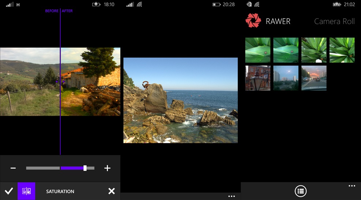Select the RAWER tab heading
The image size is (361, 200).
point(278,22)
